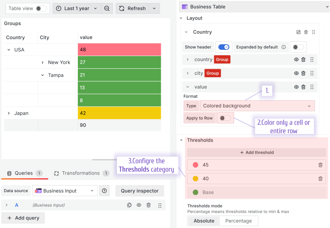Image resolution: width=330 pixels, height=228 pixels.
Task: Delete query A using trash icon
Action: coord(149,205)
